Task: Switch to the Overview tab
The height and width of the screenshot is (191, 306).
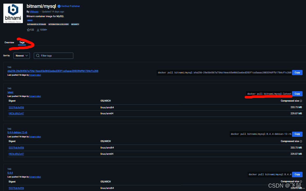Action: tap(9, 43)
